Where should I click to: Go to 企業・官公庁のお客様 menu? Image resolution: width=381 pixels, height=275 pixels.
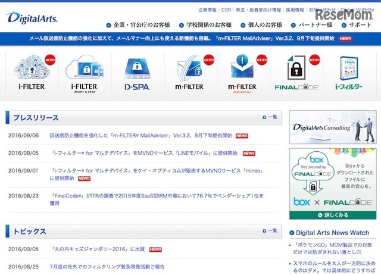tap(138, 25)
